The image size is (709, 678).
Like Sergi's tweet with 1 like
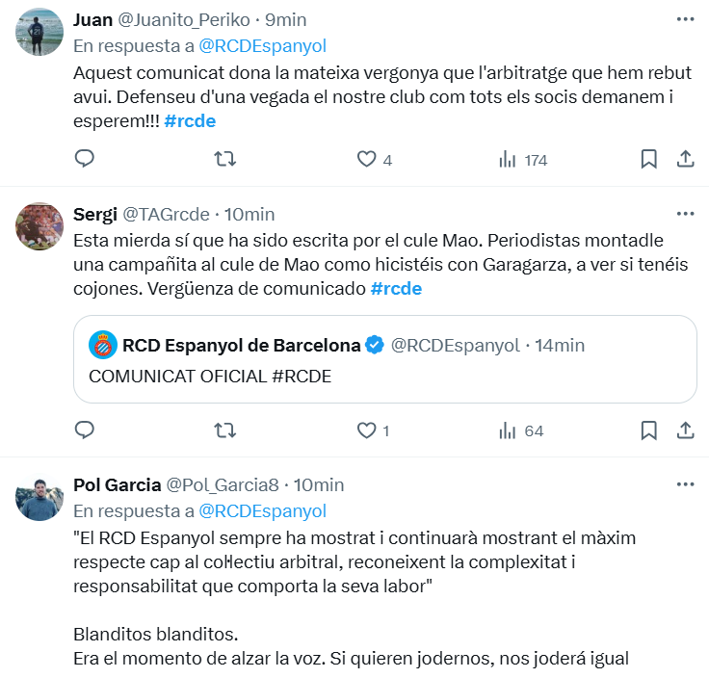coord(366,430)
